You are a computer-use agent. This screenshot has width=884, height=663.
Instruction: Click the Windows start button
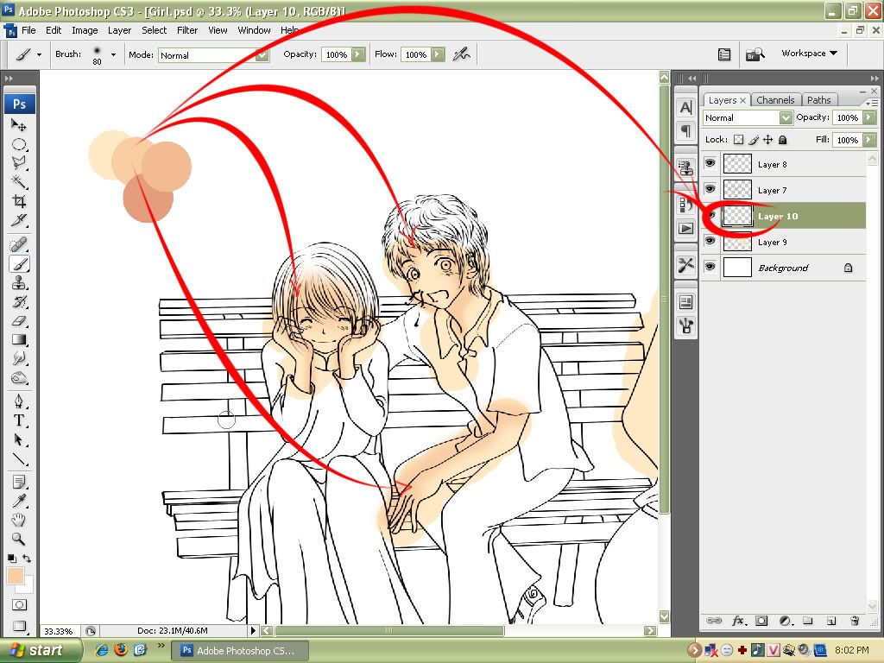[41, 650]
